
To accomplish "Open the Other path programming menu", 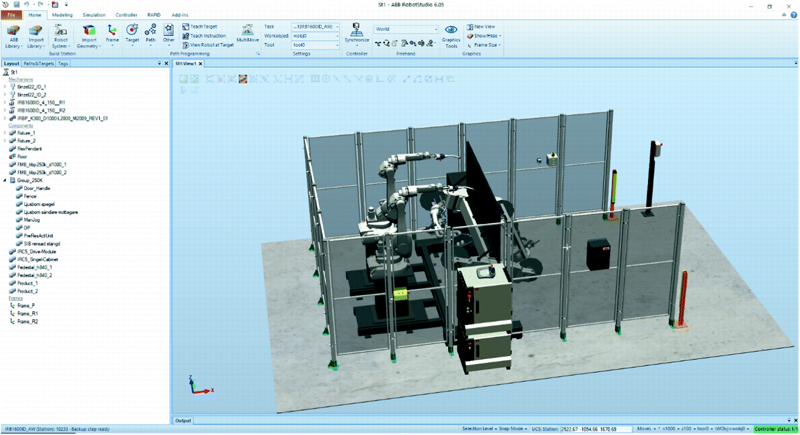I will click(x=168, y=36).
